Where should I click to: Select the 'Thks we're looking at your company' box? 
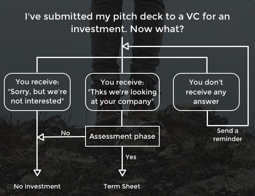(x=122, y=92)
